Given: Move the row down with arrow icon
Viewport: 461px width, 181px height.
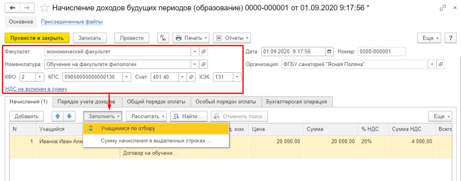Looking at the screenshot, I should point(69,116).
